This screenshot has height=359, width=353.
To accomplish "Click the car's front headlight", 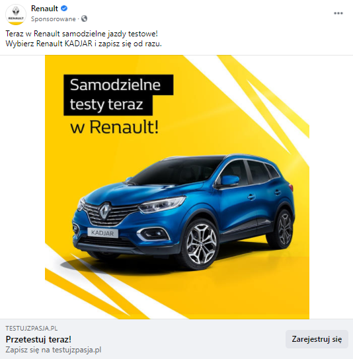I will pyautogui.click(x=162, y=204).
